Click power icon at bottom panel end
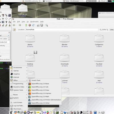 tap(103, 113)
